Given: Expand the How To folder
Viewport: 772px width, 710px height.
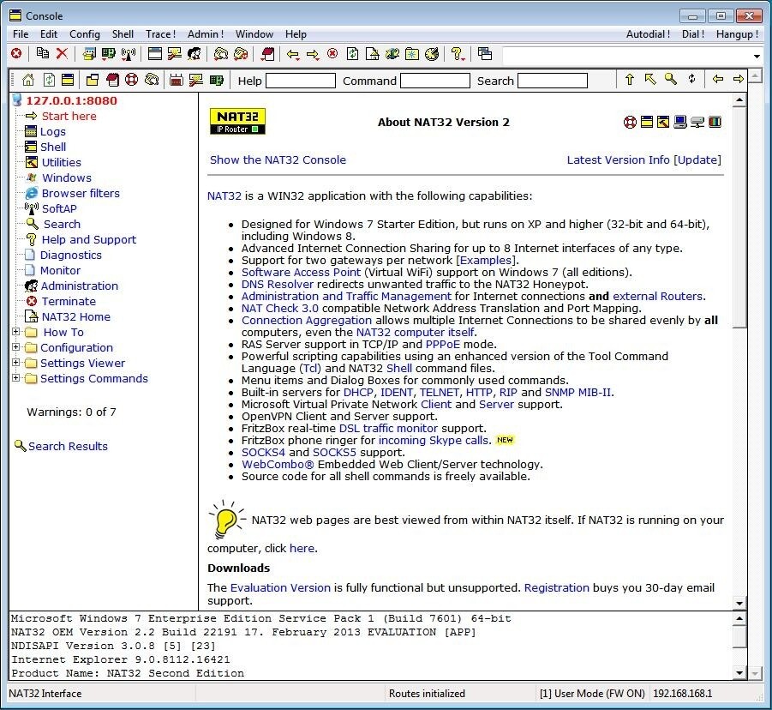Looking at the screenshot, I should [x=15, y=332].
